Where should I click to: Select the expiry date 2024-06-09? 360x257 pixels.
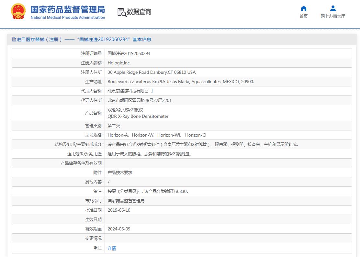[x=119, y=229]
